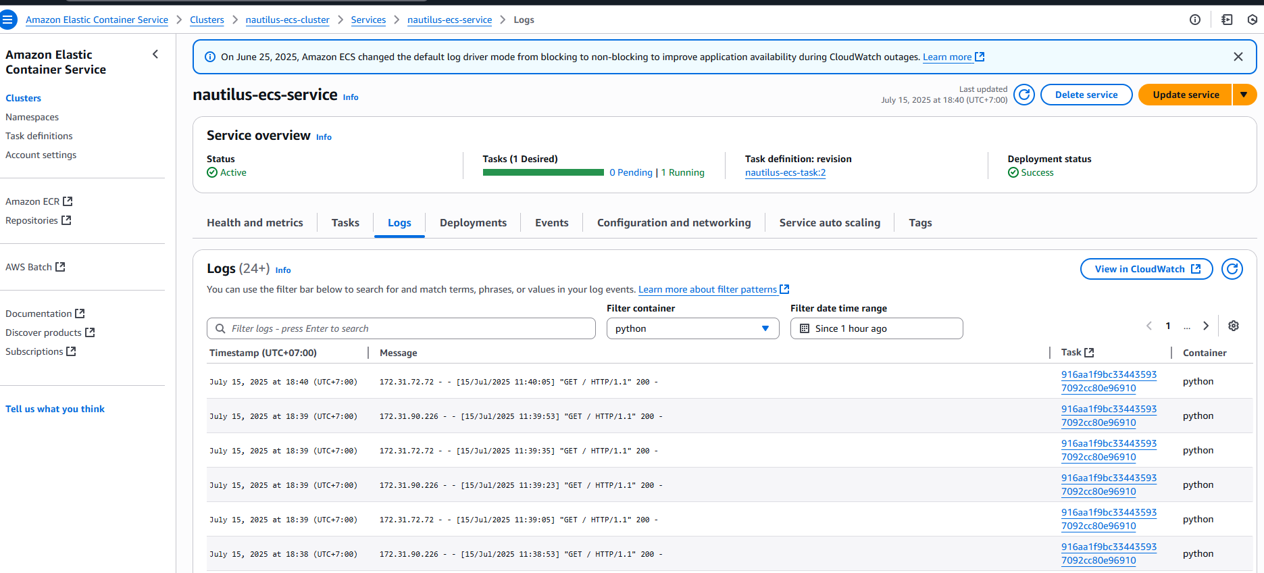The width and height of the screenshot is (1264, 573).
Task: Open Namespaces in the side navigation
Action: (32, 117)
